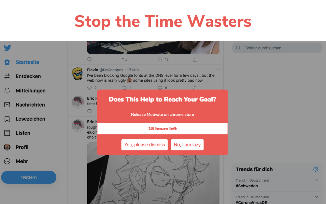Share the tweet with 12 likes
This screenshot has width=326, height=204.
pyautogui.click(x=195, y=59)
